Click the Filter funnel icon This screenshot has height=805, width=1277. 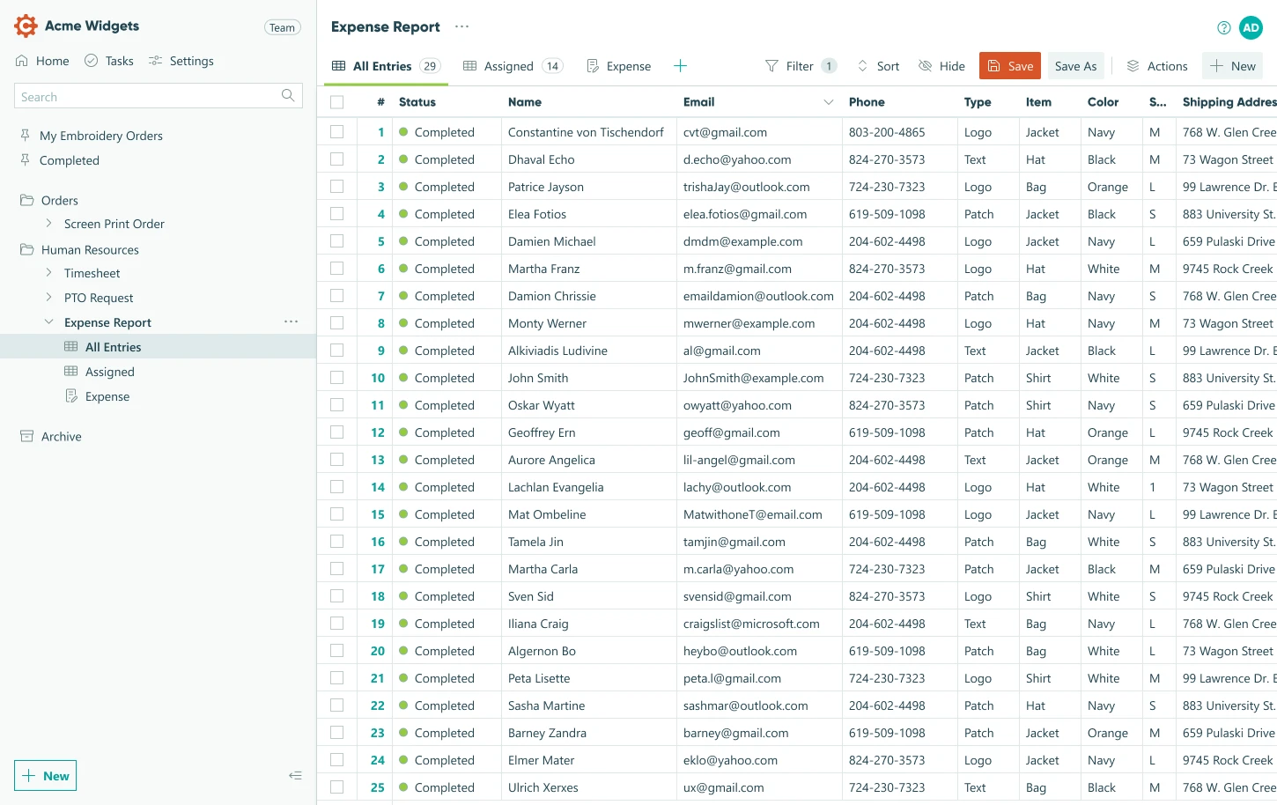[x=771, y=66]
